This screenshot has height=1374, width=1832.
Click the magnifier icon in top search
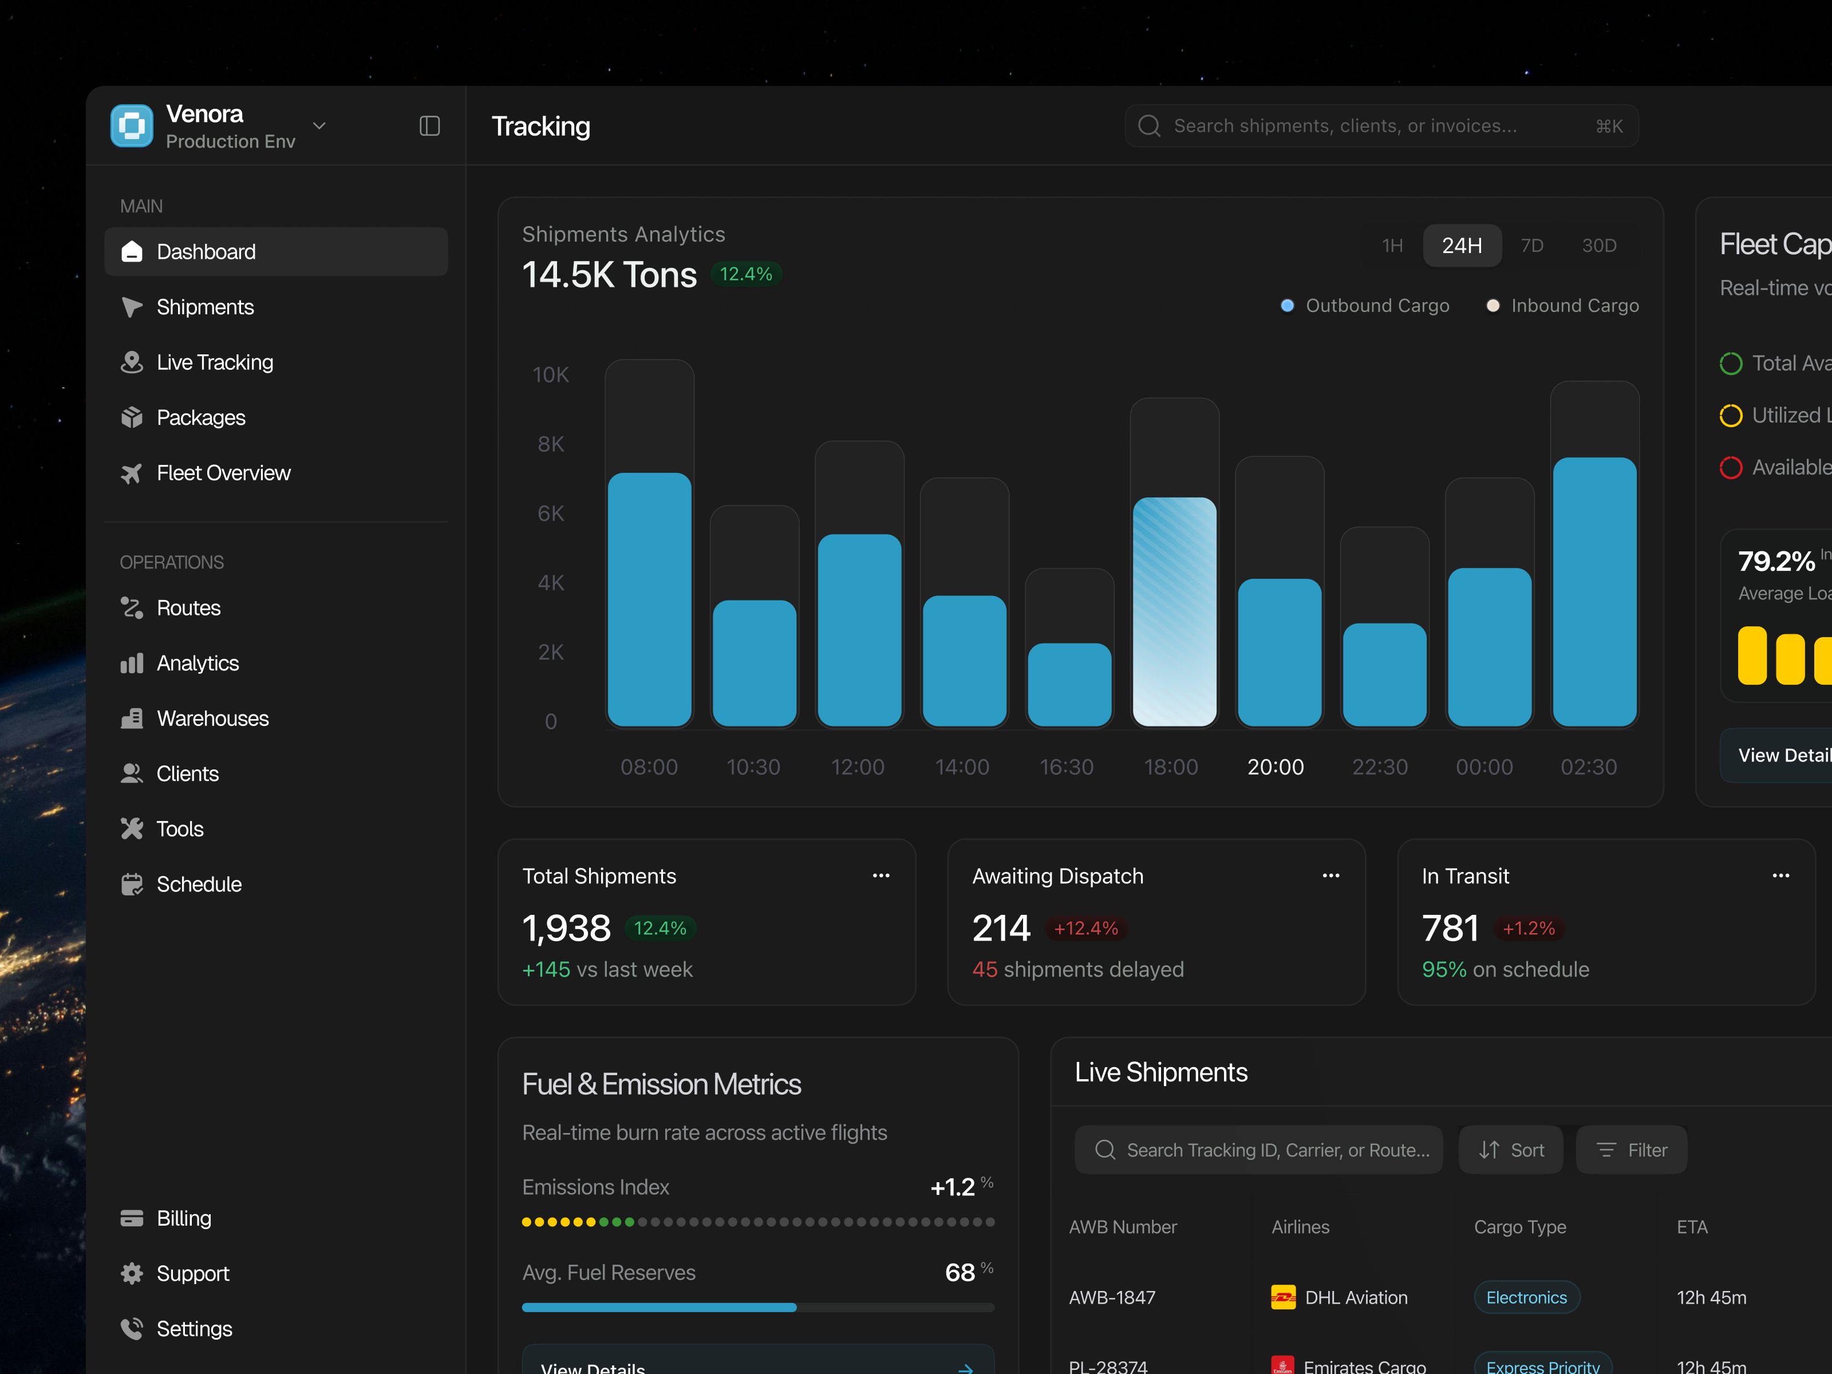pyautogui.click(x=1150, y=126)
